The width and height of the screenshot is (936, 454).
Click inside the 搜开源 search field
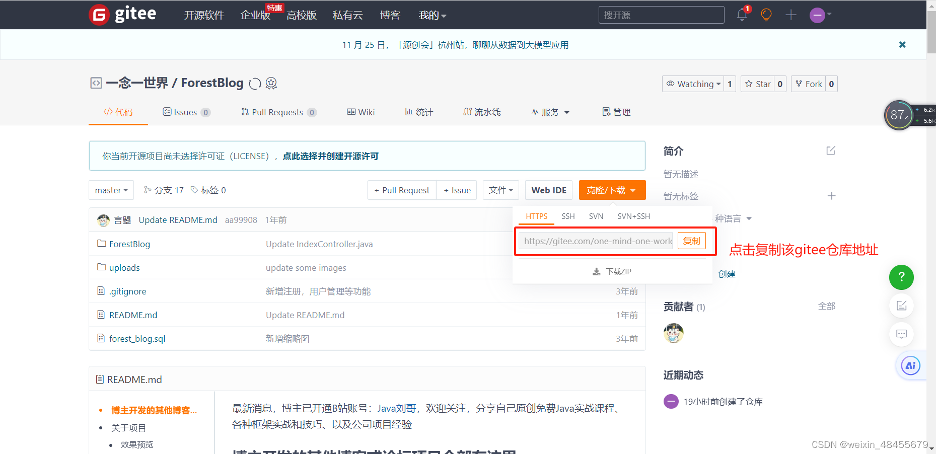point(661,15)
